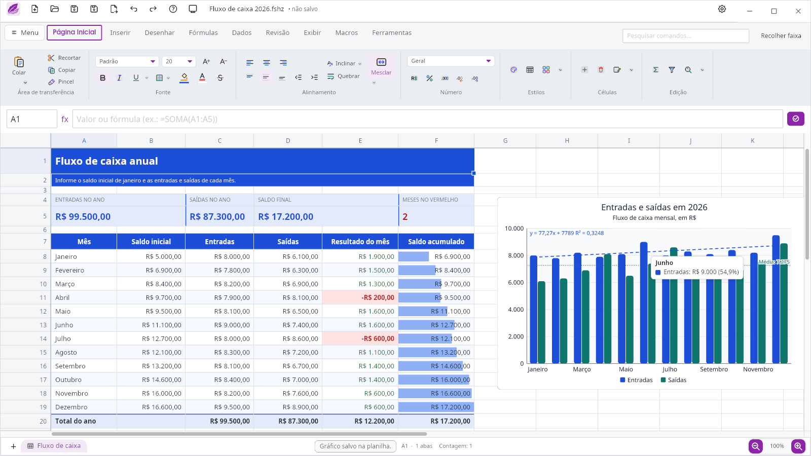Click the increase indent icon
The height and width of the screenshot is (456, 811).
pyautogui.click(x=314, y=78)
